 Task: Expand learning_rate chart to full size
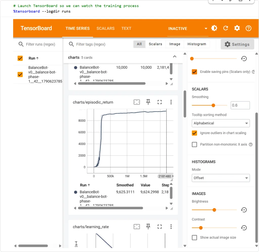click(x=160, y=226)
